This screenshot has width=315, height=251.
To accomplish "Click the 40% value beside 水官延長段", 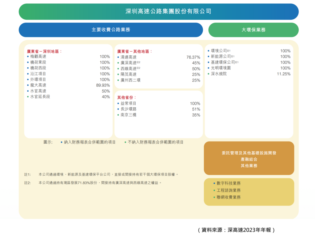I will point(106,97).
